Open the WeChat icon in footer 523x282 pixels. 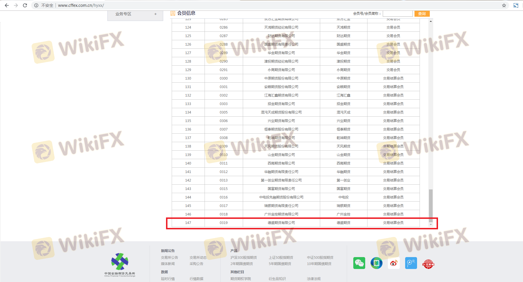coord(359,263)
